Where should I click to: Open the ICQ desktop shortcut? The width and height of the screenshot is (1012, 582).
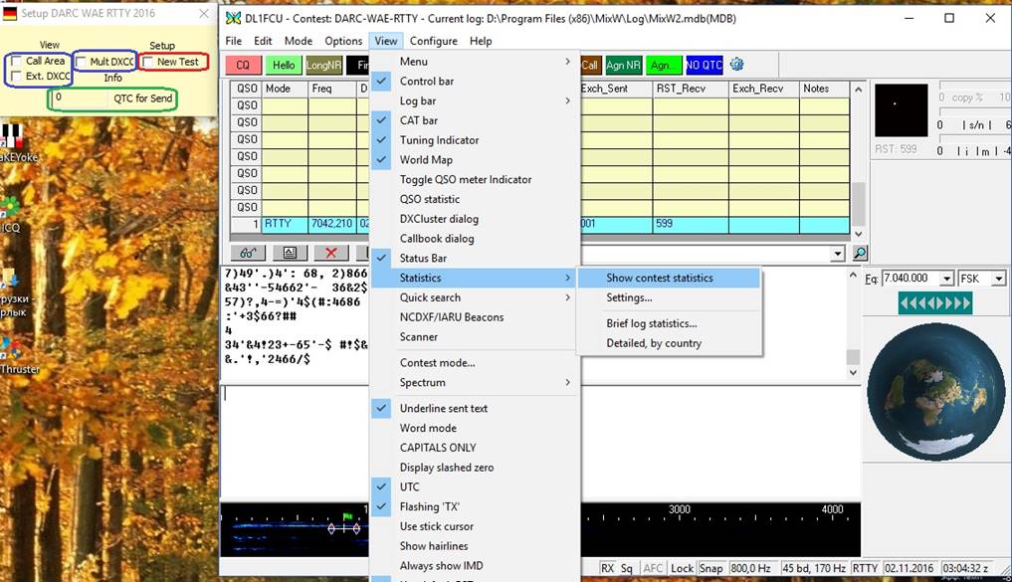(x=11, y=211)
